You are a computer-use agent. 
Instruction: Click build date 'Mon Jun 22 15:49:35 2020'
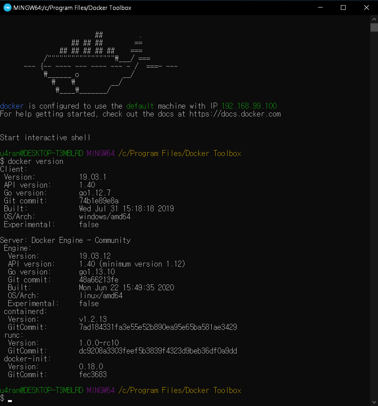point(126,288)
